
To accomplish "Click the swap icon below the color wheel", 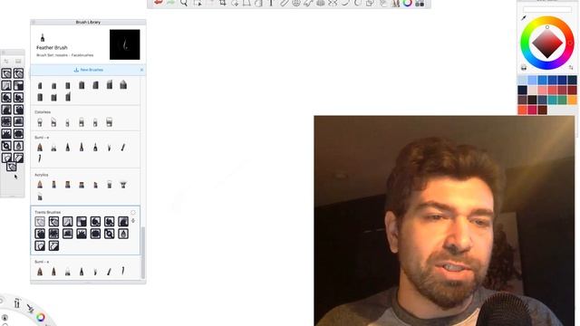I will tap(571, 67).
